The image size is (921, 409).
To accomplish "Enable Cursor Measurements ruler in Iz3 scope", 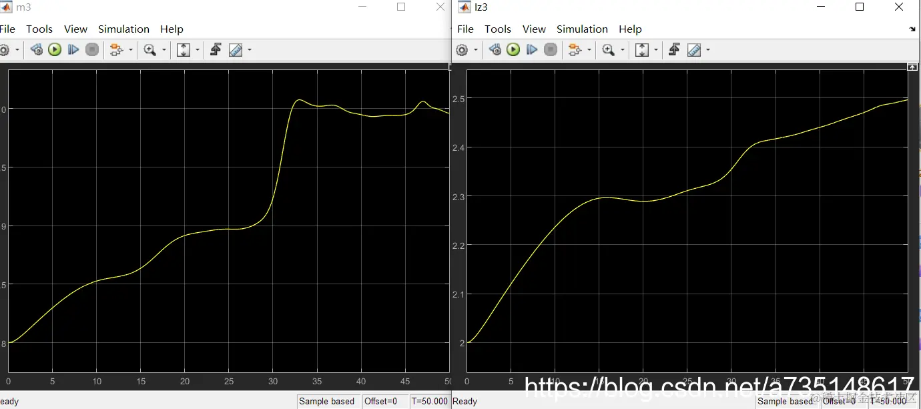I will click(694, 49).
